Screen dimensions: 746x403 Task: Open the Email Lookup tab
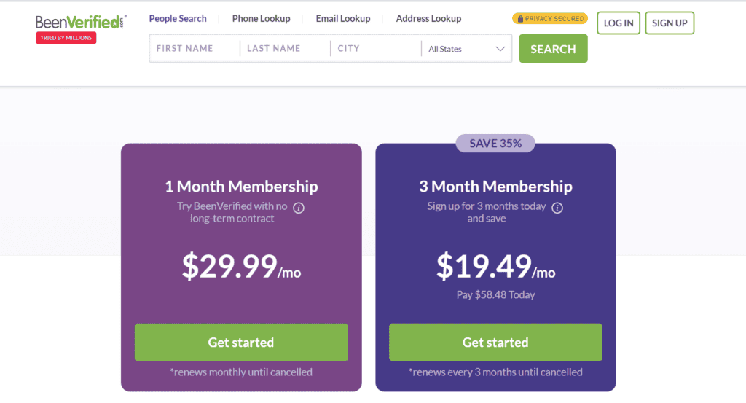[343, 18]
